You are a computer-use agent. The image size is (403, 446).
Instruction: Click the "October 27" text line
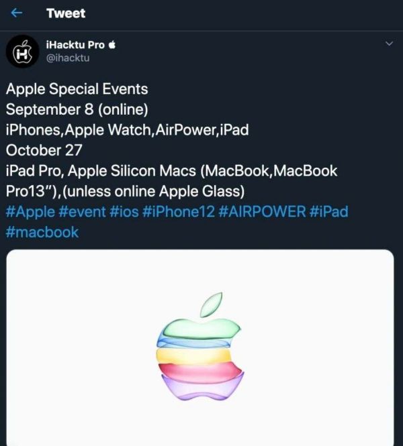44,150
